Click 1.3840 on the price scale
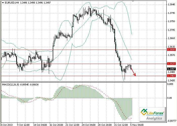 (x=171, y=5)
